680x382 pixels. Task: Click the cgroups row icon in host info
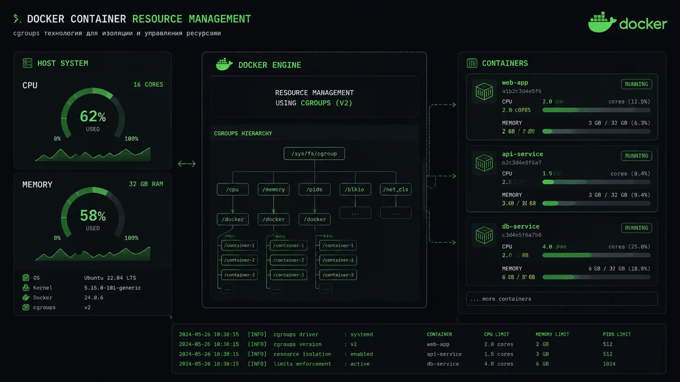(25, 307)
